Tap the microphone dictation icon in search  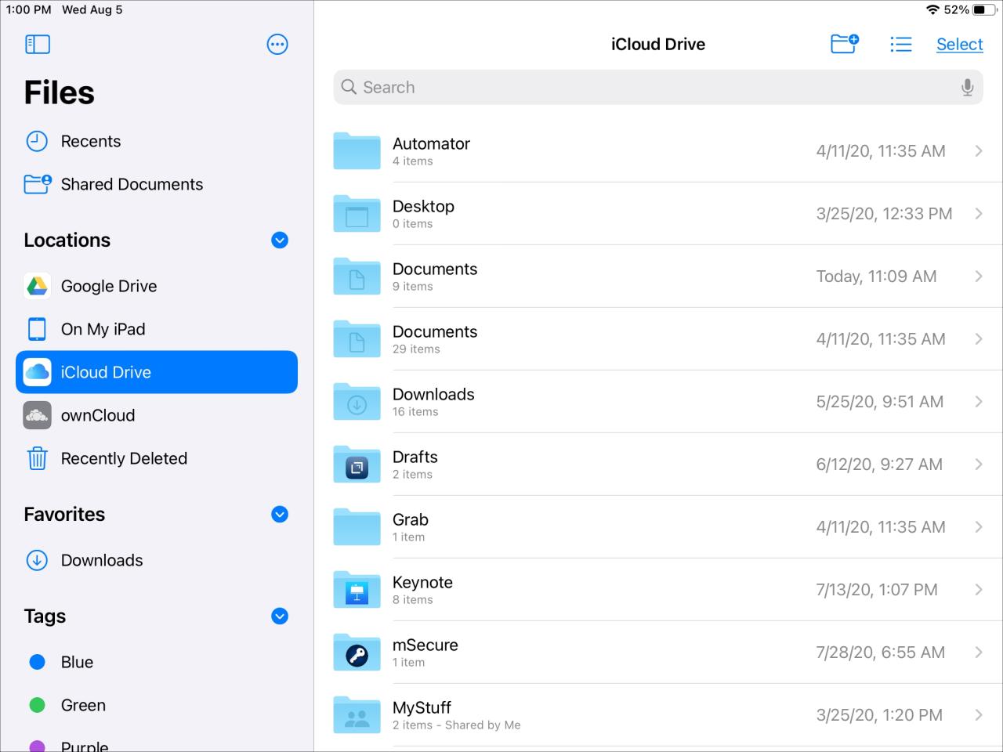tap(967, 88)
